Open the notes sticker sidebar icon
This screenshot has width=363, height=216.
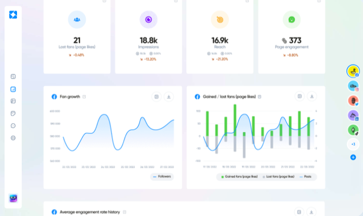click(x=13, y=113)
